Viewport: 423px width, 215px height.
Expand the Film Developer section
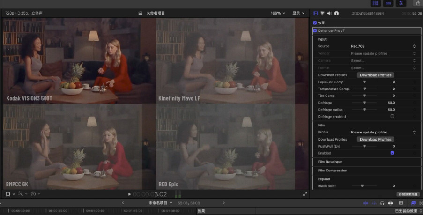(x=330, y=162)
